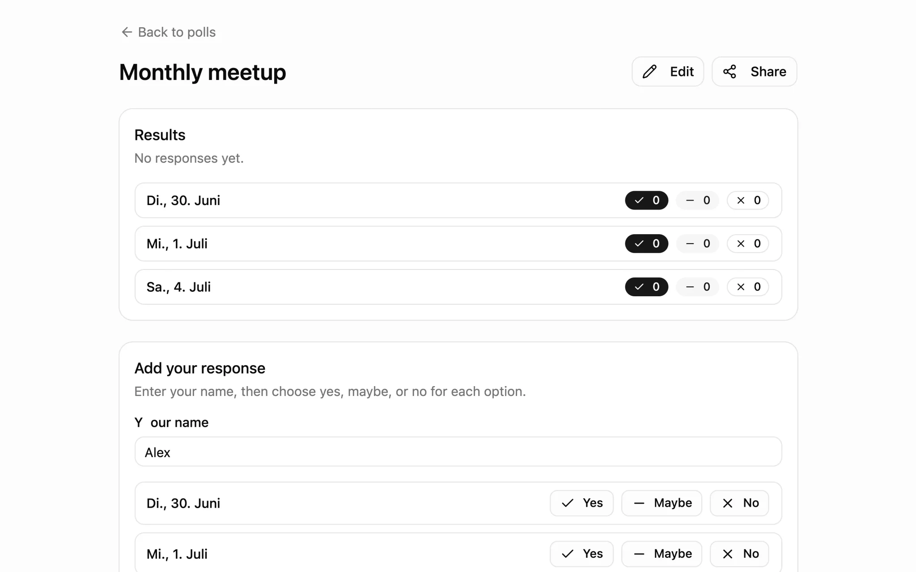Choose Maybe for Mi., 1. Juli response

point(662,554)
